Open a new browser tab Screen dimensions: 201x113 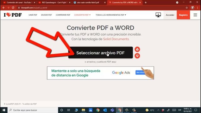pyautogui.click(x=146, y=3)
